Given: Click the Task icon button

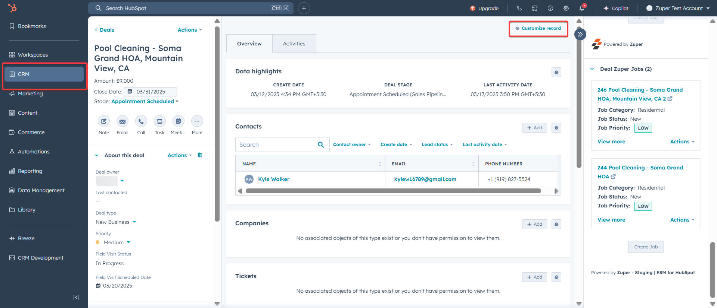Looking at the screenshot, I should (160, 121).
